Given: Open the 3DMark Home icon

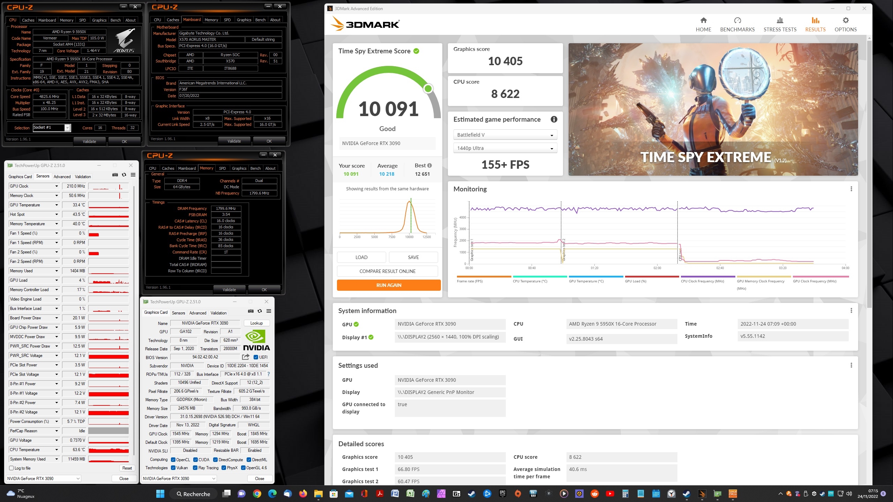Looking at the screenshot, I should pos(703,21).
